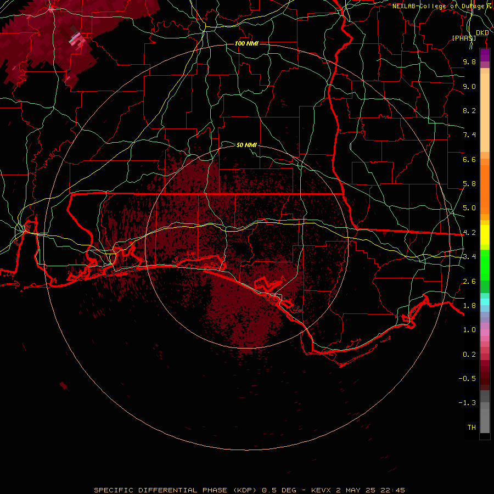Click the 2 MAY 25 date text

357,490
